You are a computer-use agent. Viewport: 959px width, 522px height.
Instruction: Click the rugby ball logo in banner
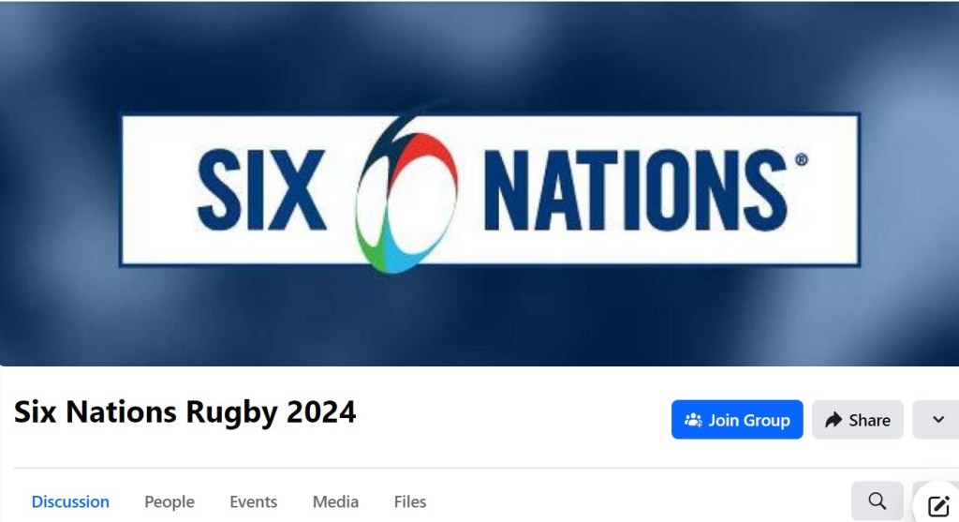click(x=406, y=193)
